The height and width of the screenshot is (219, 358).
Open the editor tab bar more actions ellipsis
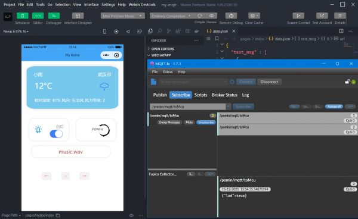click(350, 31)
